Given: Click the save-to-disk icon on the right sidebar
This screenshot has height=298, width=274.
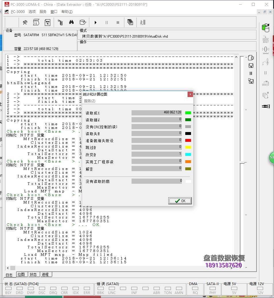Looking at the screenshot, I should click(x=251, y=65).
